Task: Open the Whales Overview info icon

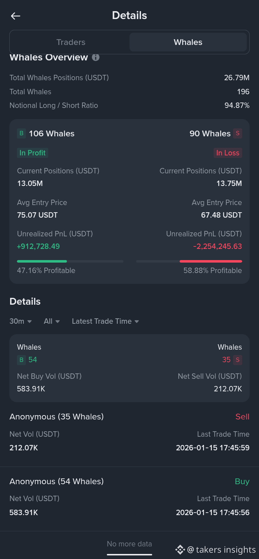Action: (x=96, y=58)
